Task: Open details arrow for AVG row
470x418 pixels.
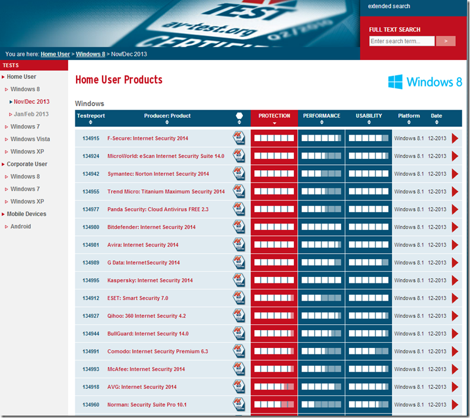Action: [x=455, y=387]
